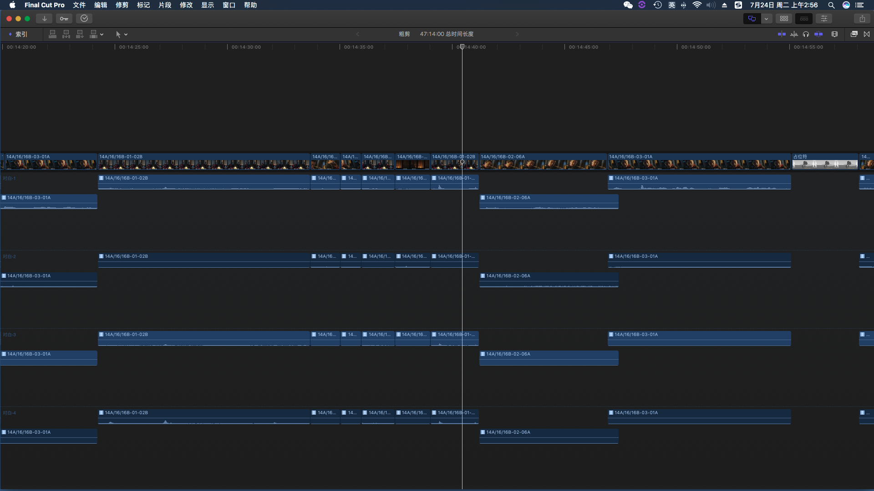Toggle snapping in the timeline
Viewport: 874px width, 491px height.
pos(818,34)
